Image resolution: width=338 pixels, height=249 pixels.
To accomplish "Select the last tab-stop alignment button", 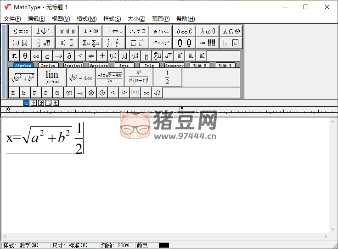I will [x=56, y=103].
